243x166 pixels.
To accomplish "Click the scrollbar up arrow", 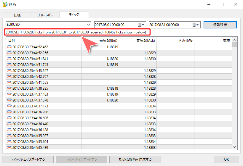I will [234, 40].
